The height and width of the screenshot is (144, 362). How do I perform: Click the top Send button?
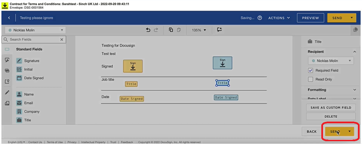point(337,18)
